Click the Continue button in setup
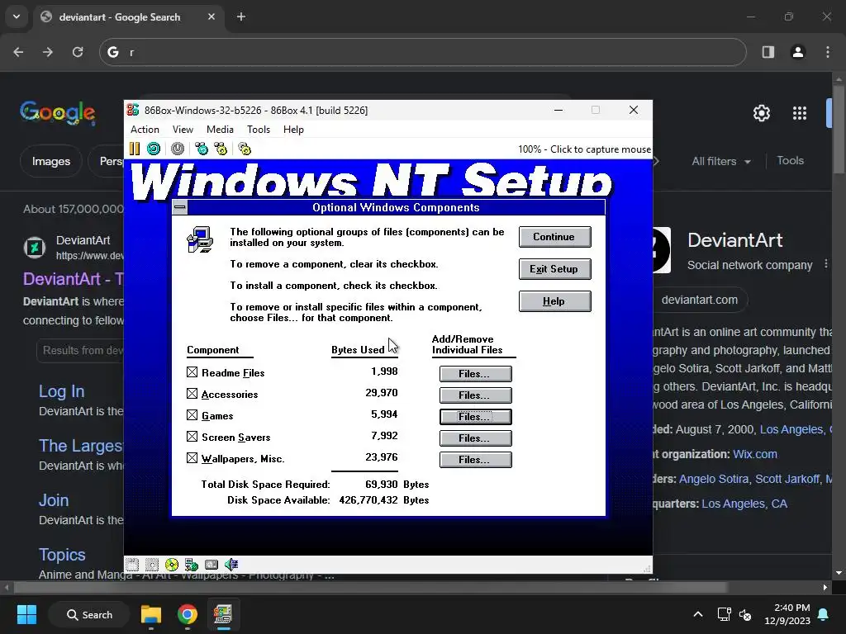 tap(554, 237)
